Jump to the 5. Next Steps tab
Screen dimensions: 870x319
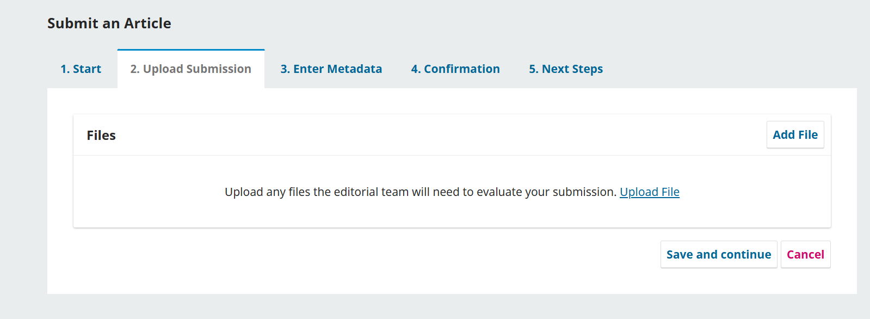[x=565, y=69]
